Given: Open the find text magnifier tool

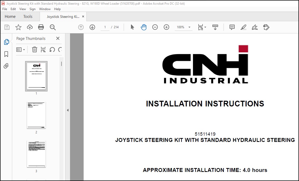Looking at the screenshot, I should 53,27.
